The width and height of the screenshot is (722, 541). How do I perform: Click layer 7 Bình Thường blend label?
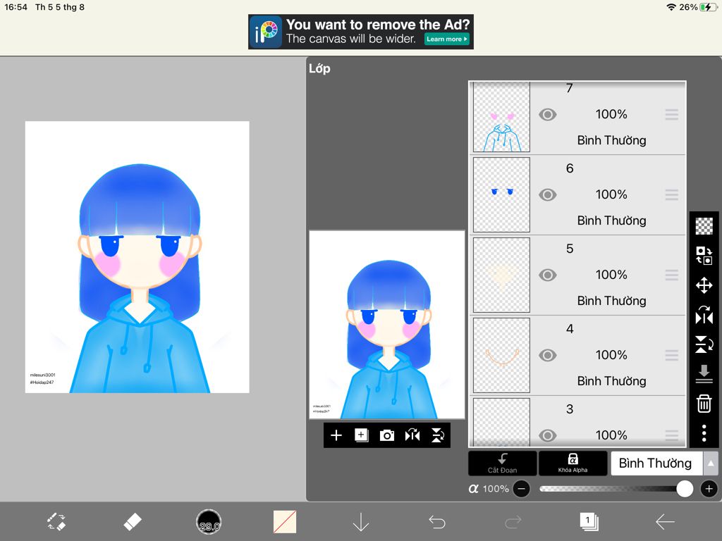pyautogui.click(x=611, y=140)
